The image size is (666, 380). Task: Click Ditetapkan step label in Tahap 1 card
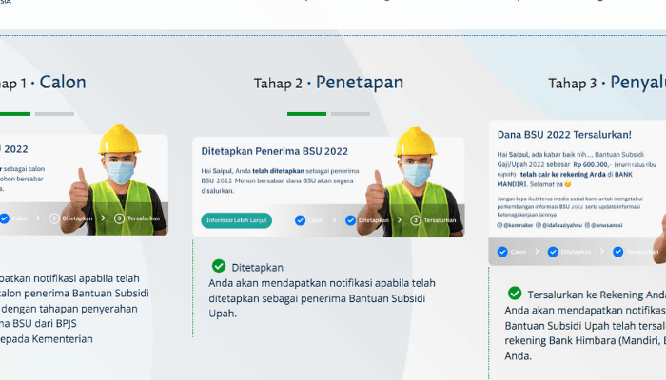[77, 218]
